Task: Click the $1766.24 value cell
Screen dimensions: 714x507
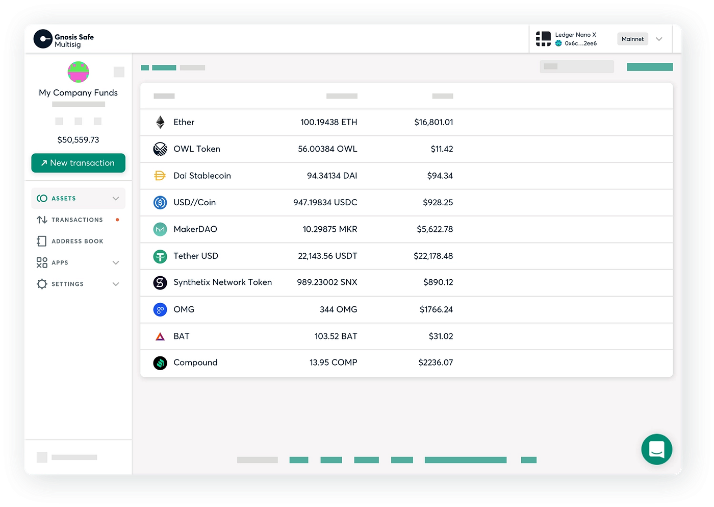Action: point(436,309)
